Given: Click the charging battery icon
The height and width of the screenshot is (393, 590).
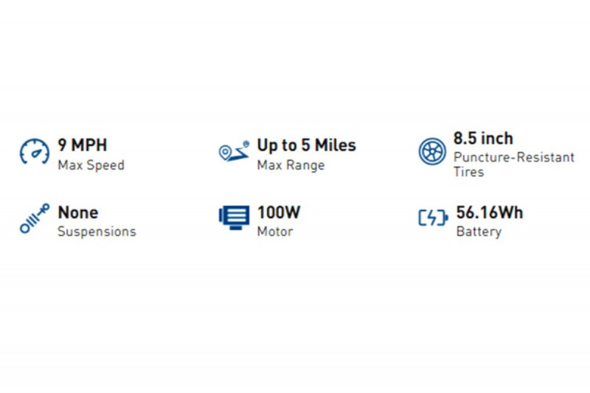Looking at the screenshot, I should (433, 218).
